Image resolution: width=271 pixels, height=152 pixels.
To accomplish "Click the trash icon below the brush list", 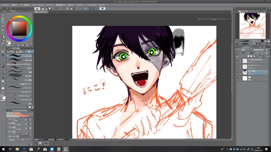I will 32,107.
